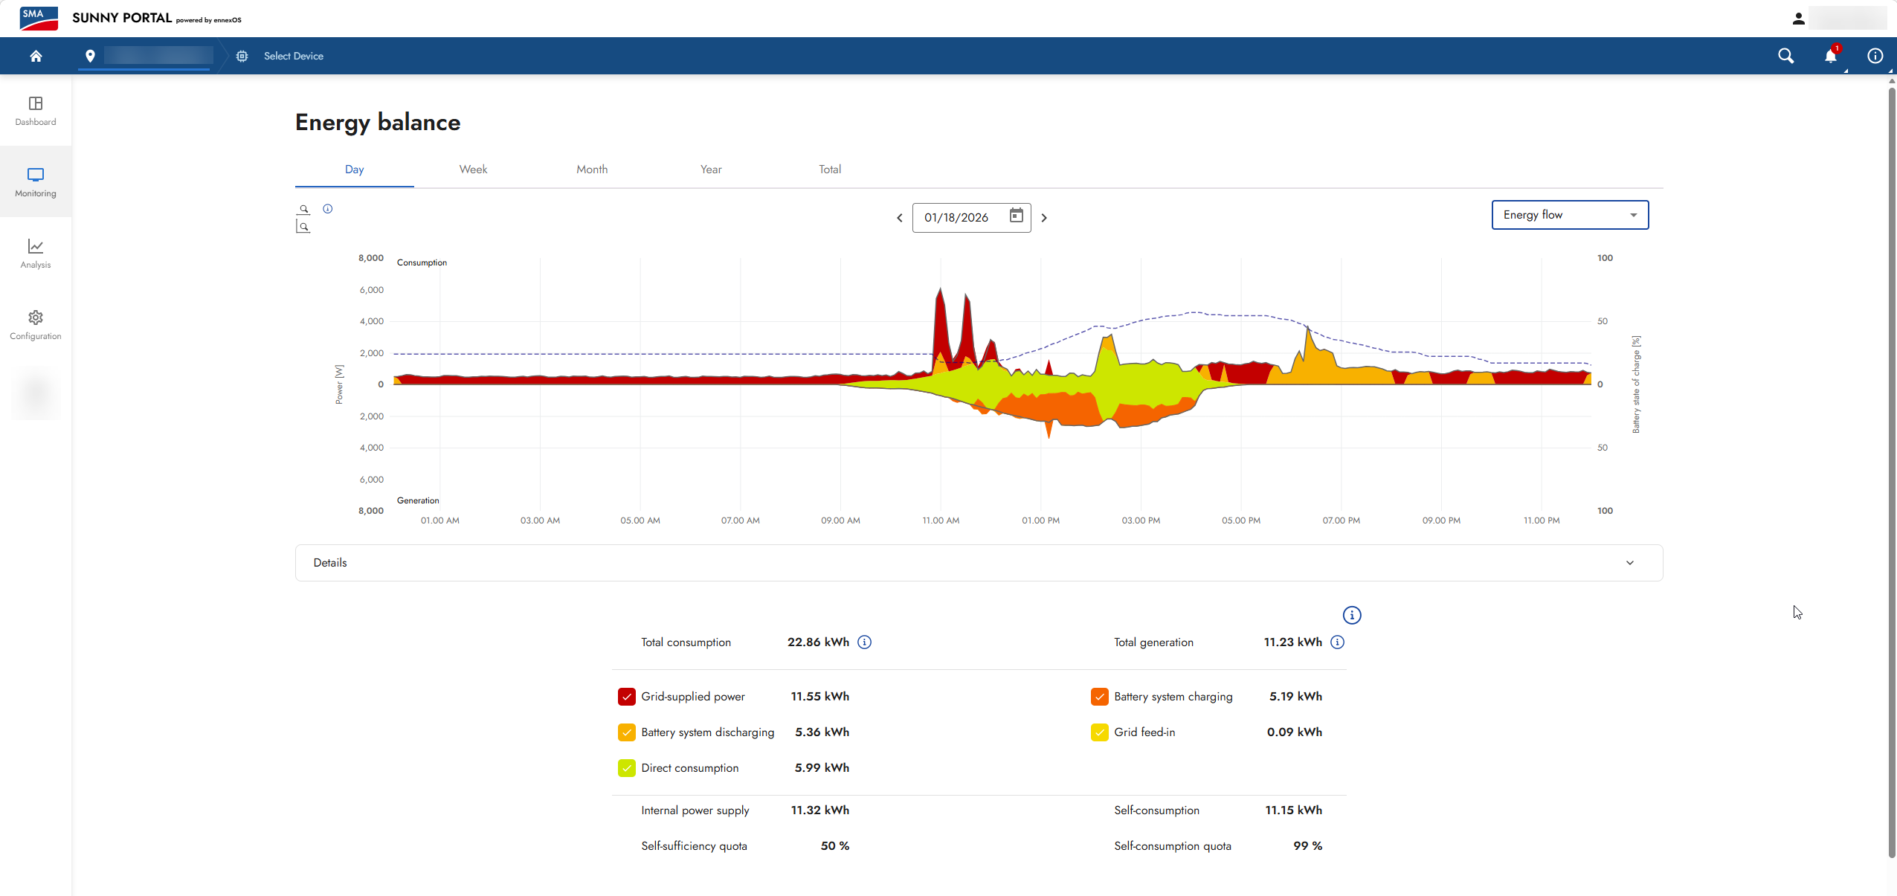Click the user account icon
This screenshot has height=896, width=1897.
click(1798, 19)
